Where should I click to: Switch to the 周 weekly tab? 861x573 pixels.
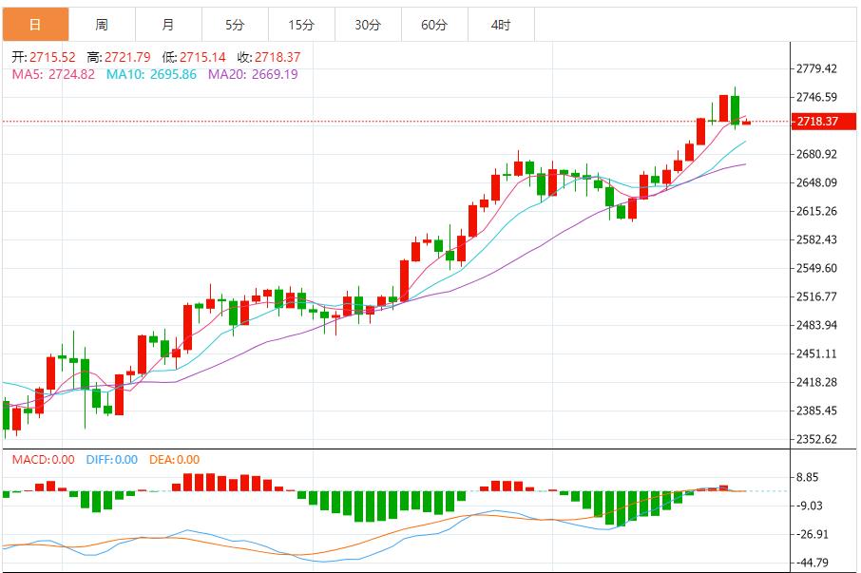102,25
